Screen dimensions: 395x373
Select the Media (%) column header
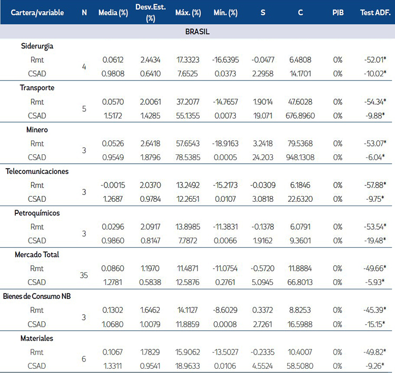point(114,12)
